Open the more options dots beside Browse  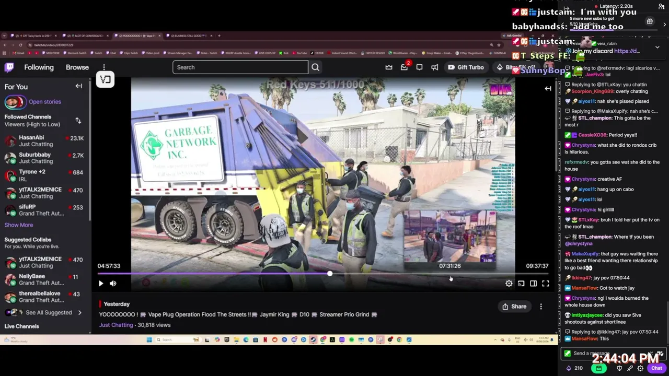click(104, 67)
